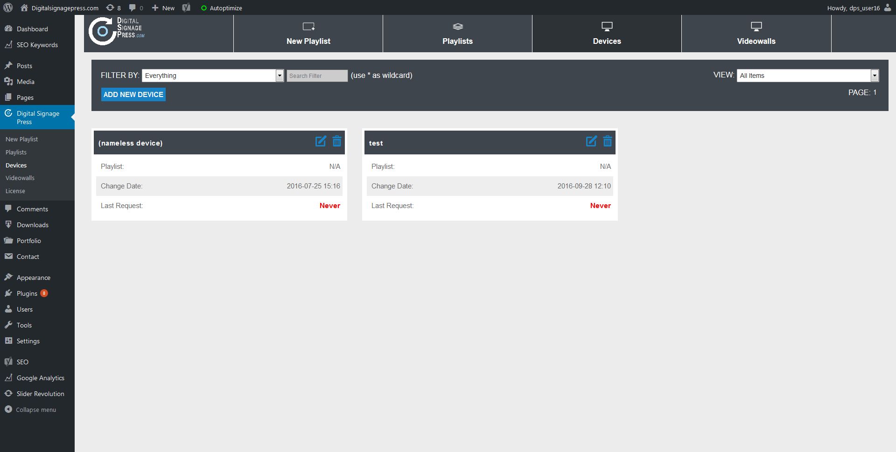The height and width of the screenshot is (452, 896).
Task: Click the Digital Signage Press logo
Action: [x=117, y=31]
